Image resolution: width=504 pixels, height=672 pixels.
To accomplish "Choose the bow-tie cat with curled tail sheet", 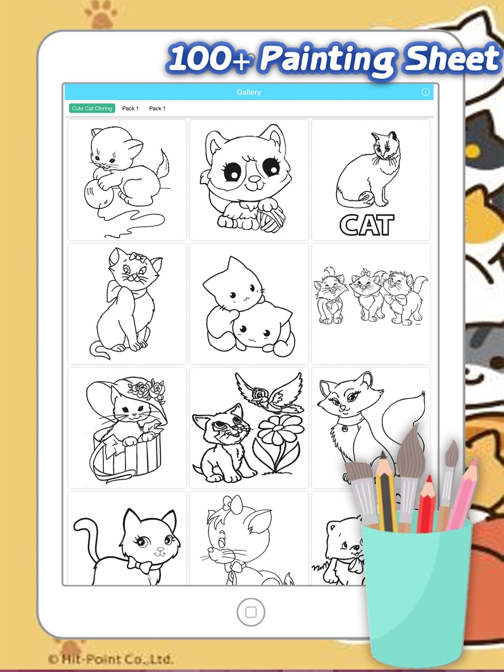I will [x=128, y=539].
